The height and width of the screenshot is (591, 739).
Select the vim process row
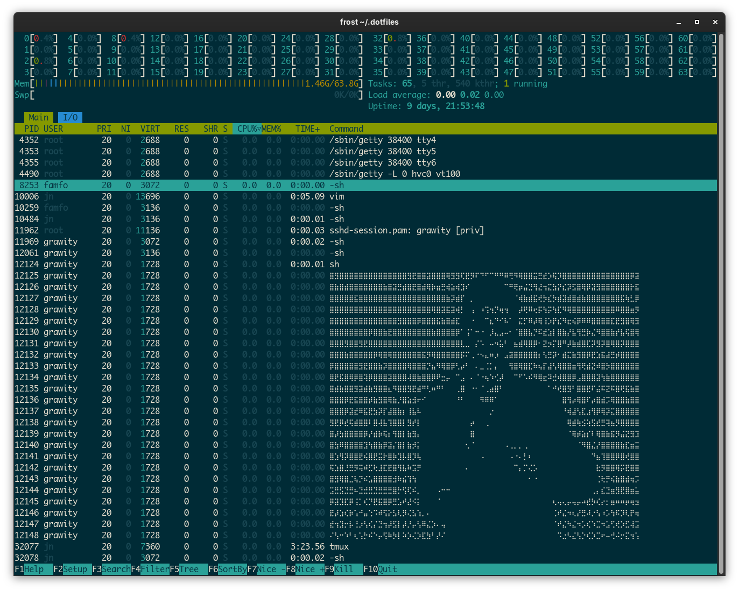click(x=365, y=197)
